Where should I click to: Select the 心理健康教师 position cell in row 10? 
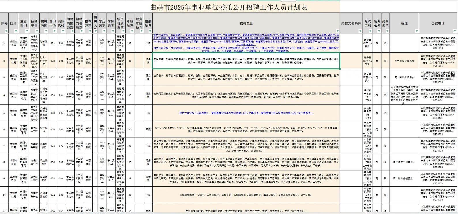click(x=44, y=195)
